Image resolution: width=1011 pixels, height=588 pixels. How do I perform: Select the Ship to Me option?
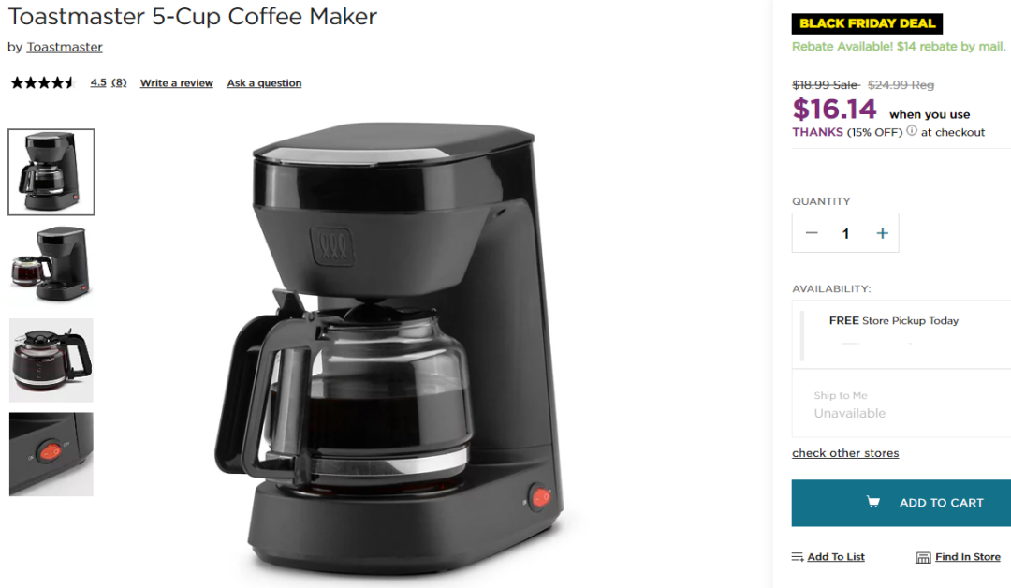(901, 404)
